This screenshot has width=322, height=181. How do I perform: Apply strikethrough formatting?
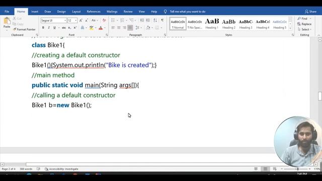pyautogui.click(x=64, y=28)
